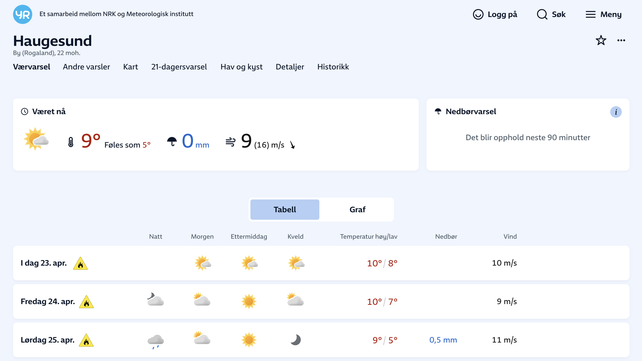Image resolution: width=642 pixels, height=361 pixels.
Task: Expand the I dag 23. apr. row
Action: tap(44, 263)
